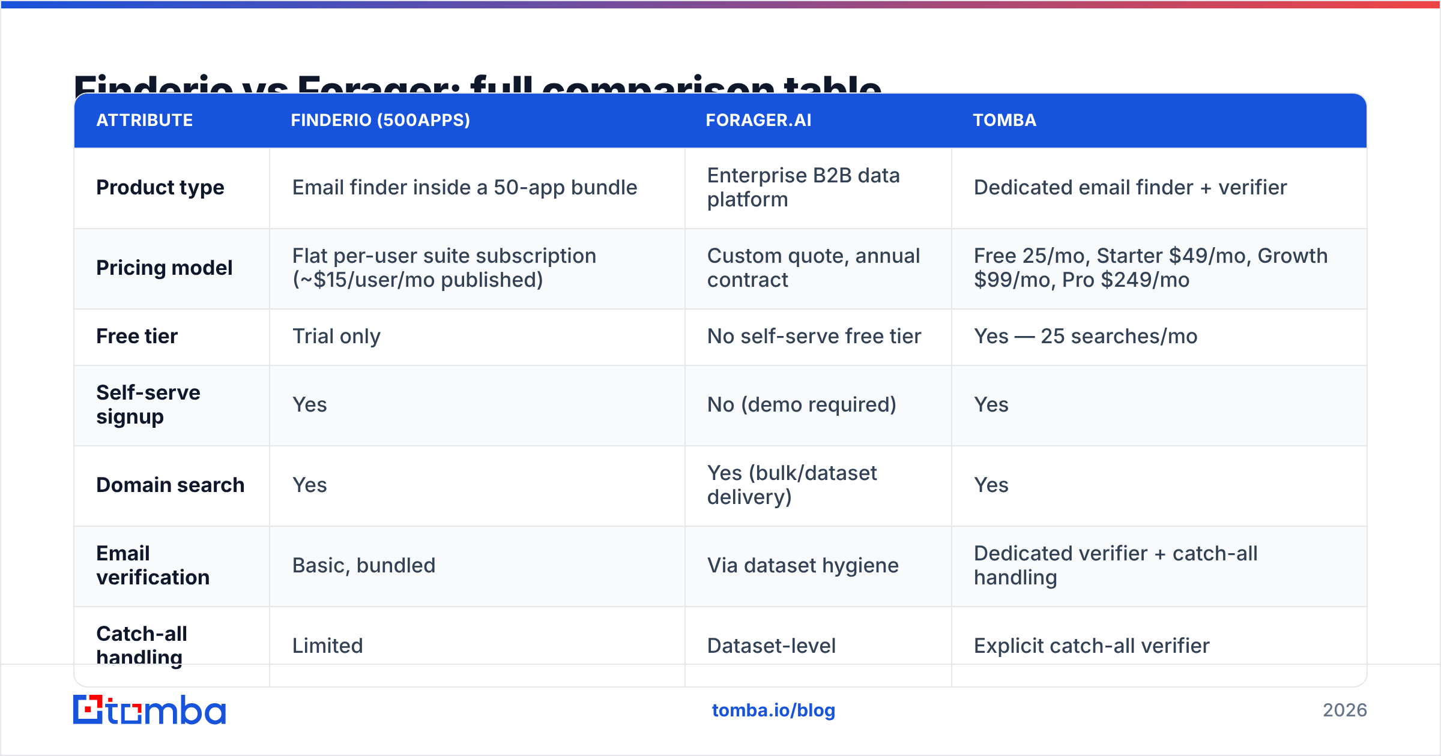This screenshot has width=1441, height=756.
Task: Click the tomba logo
Action: tap(150, 710)
